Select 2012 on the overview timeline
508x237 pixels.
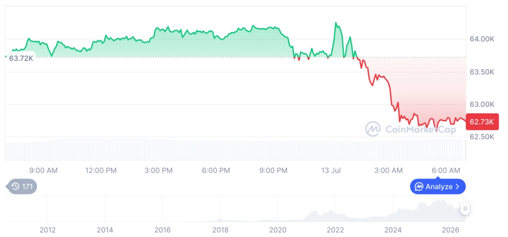(x=48, y=230)
